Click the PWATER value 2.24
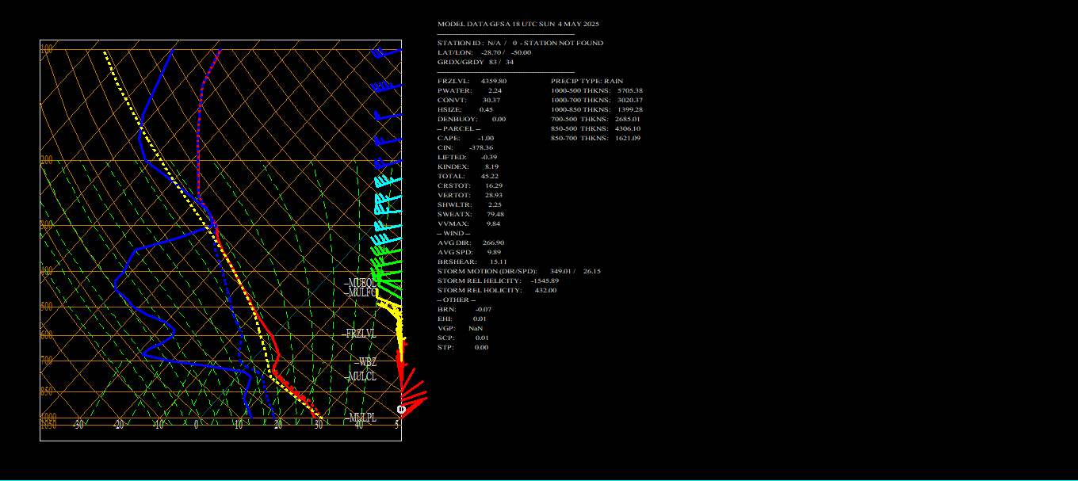 tap(495, 90)
